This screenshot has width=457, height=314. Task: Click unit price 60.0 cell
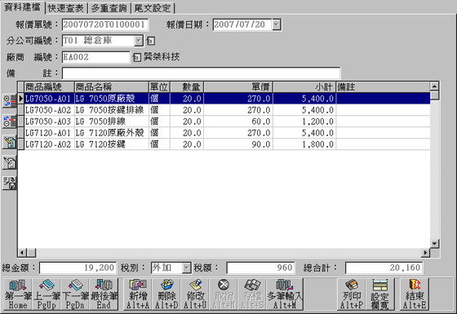(238, 122)
